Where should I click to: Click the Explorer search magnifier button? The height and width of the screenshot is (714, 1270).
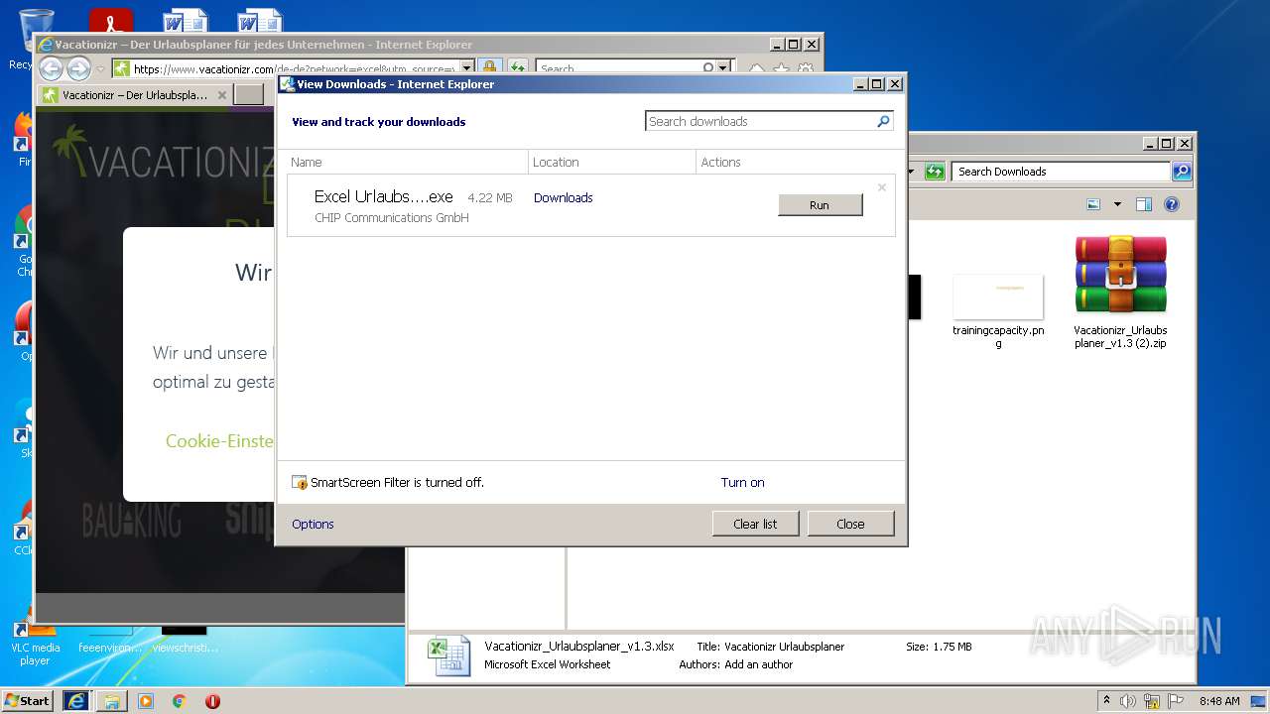1181,172
